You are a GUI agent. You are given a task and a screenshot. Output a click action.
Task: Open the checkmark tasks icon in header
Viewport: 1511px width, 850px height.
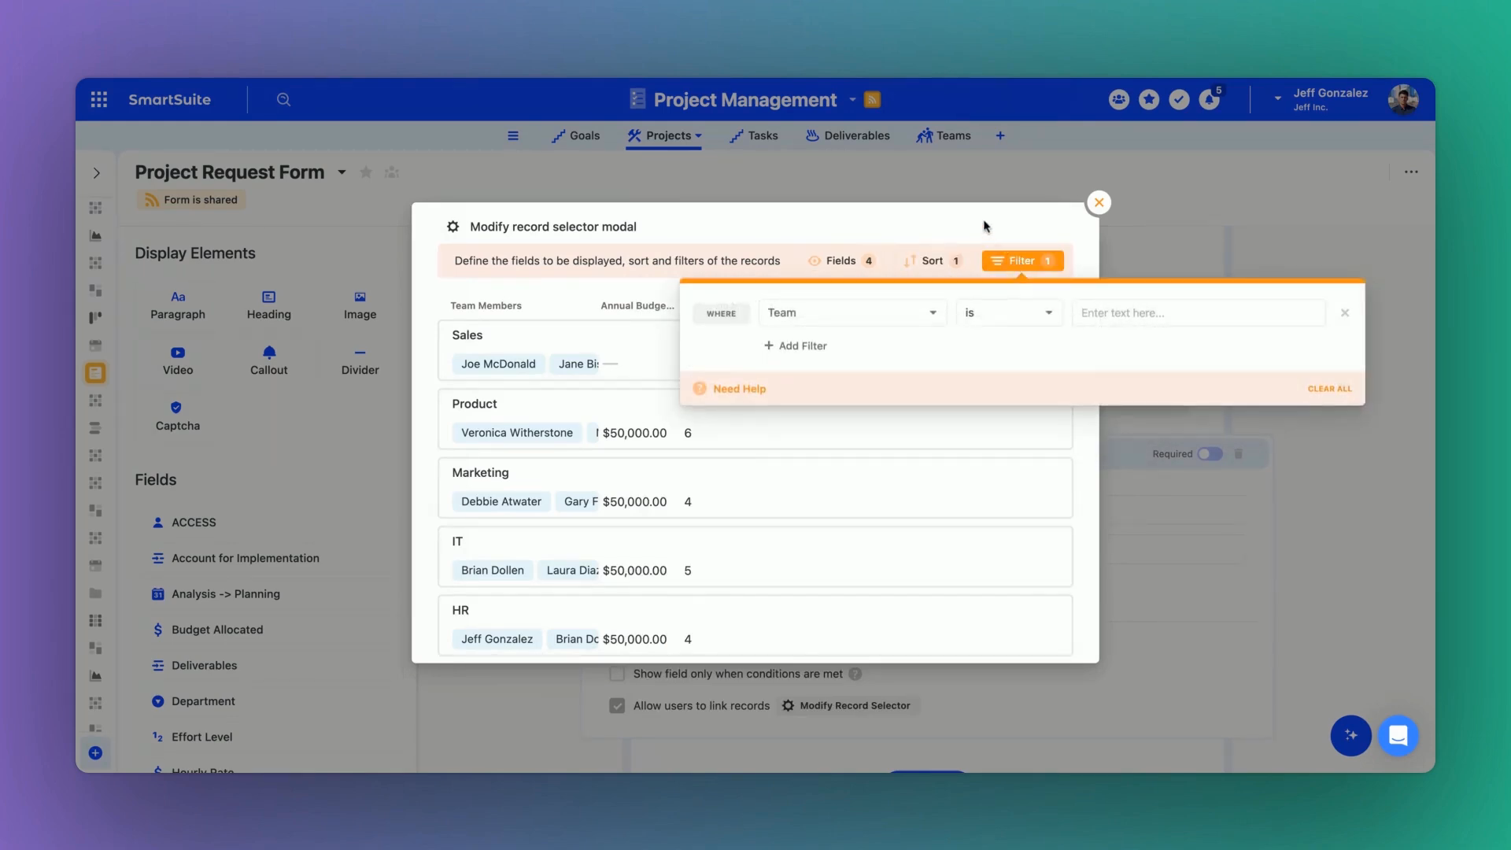tap(1179, 100)
